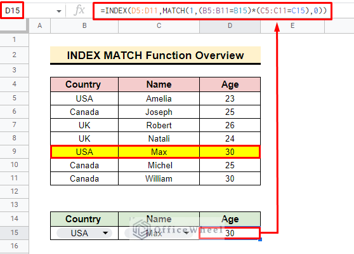Click the Robert cell

(159, 125)
